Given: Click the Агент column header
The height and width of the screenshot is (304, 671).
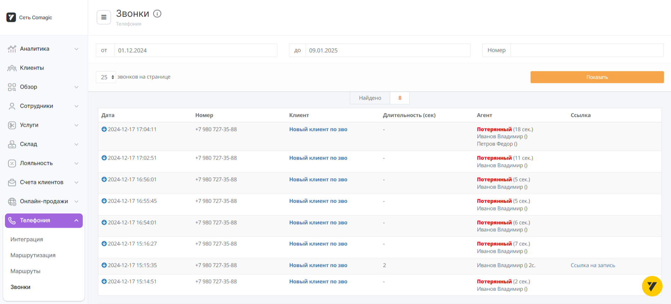Looking at the screenshot, I should click(485, 115).
